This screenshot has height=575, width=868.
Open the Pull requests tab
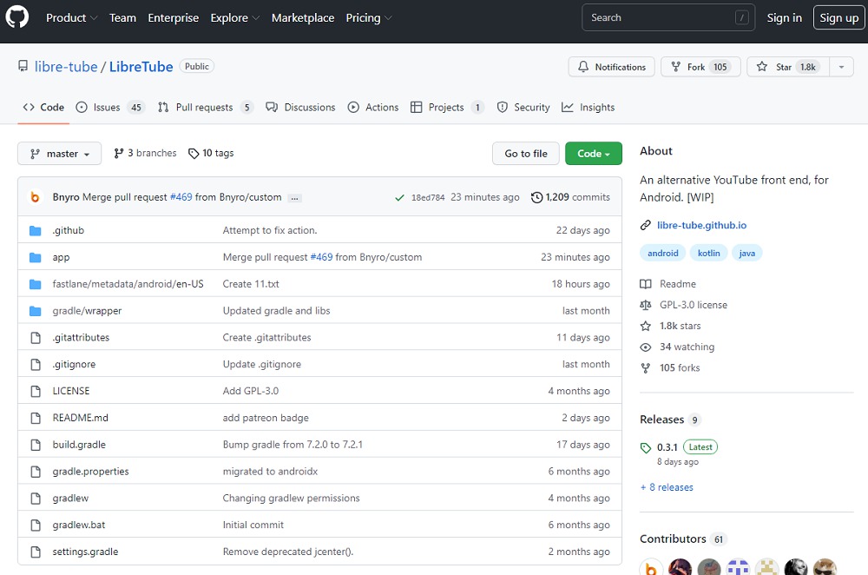pos(206,108)
